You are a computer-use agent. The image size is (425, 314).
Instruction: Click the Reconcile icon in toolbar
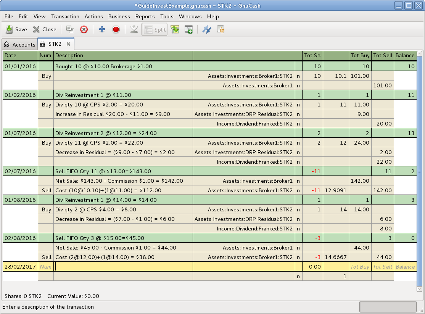tap(221, 29)
